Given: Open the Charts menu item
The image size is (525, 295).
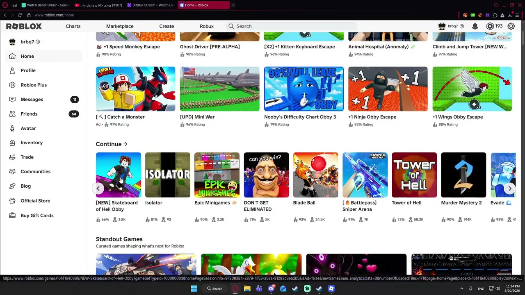Looking at the screenshot, I should (x=73, y=26).
